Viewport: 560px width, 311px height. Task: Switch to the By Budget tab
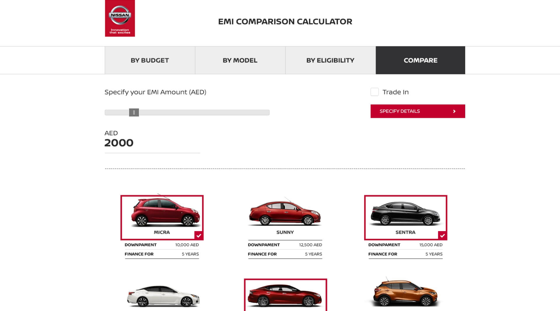click(150, 60)
